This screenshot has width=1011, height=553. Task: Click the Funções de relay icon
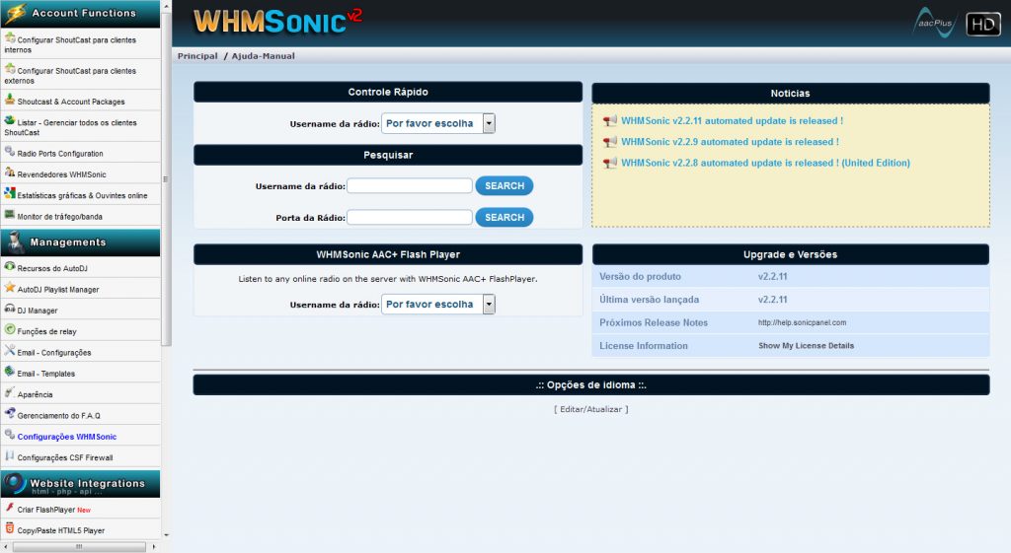pos(9,330)
